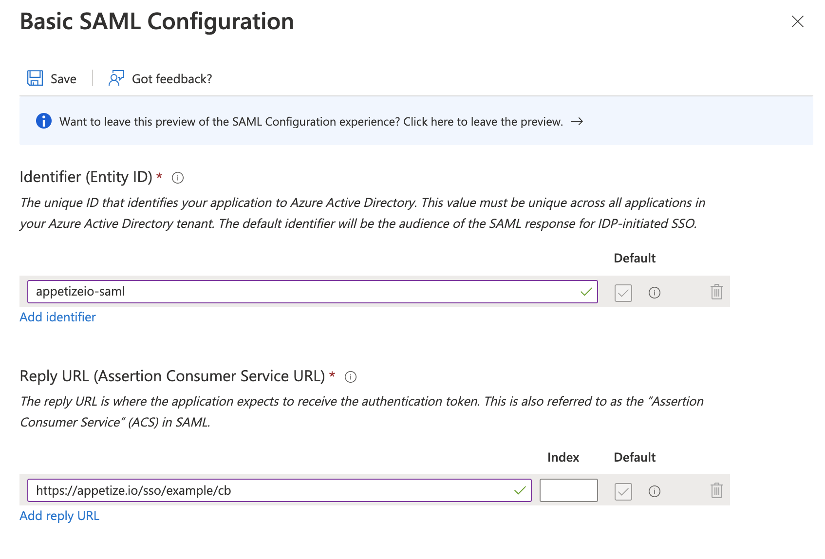Delete the appetizeio-saml identifier with trash icon
Viewport: 825px width, 559px height.
click(716, 292)
